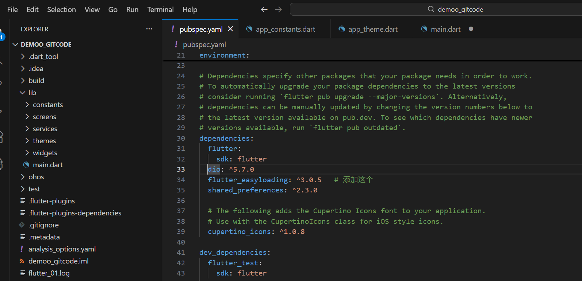Click 'cupertino_icons' on line 39
The height and width of the screenshot is (281, 582).
240,231
